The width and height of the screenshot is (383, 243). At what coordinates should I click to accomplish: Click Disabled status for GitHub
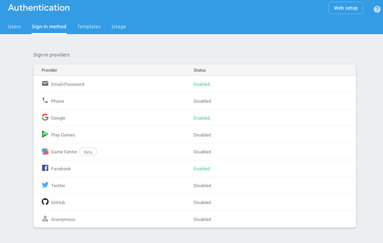pyautogui.click(x=202, y=202)
